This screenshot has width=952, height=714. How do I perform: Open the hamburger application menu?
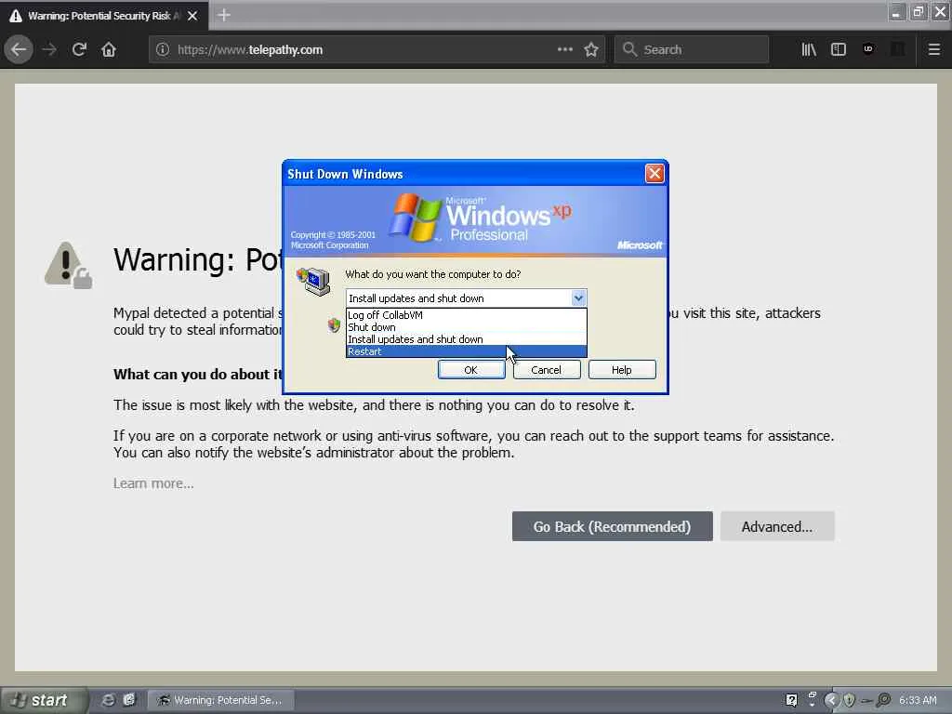pos(934,50)
